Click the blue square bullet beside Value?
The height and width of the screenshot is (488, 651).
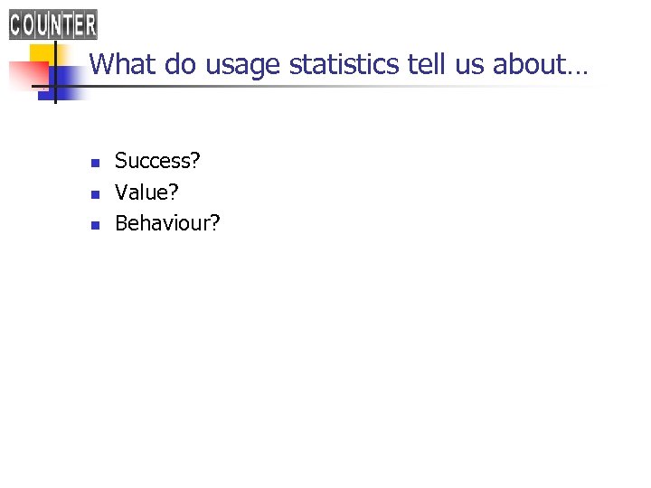point(93,194)
